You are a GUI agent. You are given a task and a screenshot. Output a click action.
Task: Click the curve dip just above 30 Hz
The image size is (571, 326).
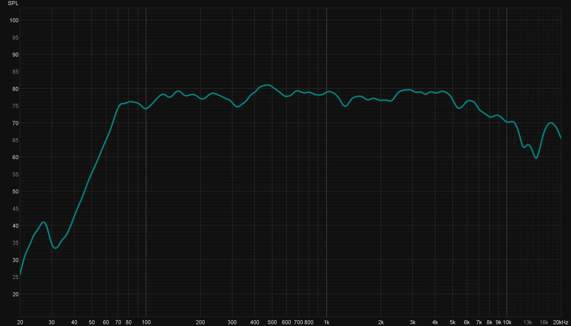(x=55, y=248)
